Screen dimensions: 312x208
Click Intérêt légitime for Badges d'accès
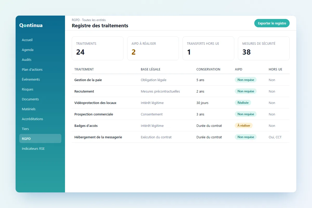pos(152,126)
